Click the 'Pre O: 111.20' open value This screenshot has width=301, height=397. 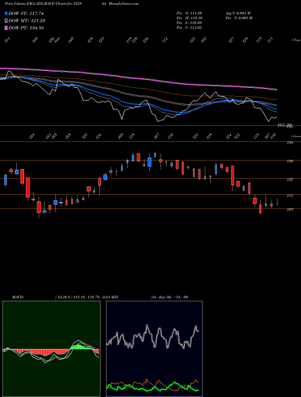[x=189, y=13]
